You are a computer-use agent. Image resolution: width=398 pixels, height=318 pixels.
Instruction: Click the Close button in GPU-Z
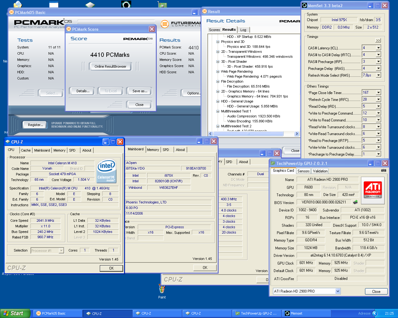376,292
